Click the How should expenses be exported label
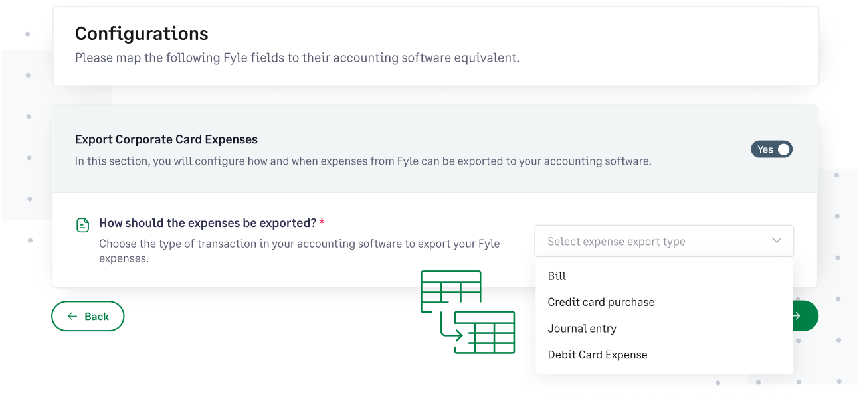This screenshot has width=861, height=395. [x=207, y=223]
